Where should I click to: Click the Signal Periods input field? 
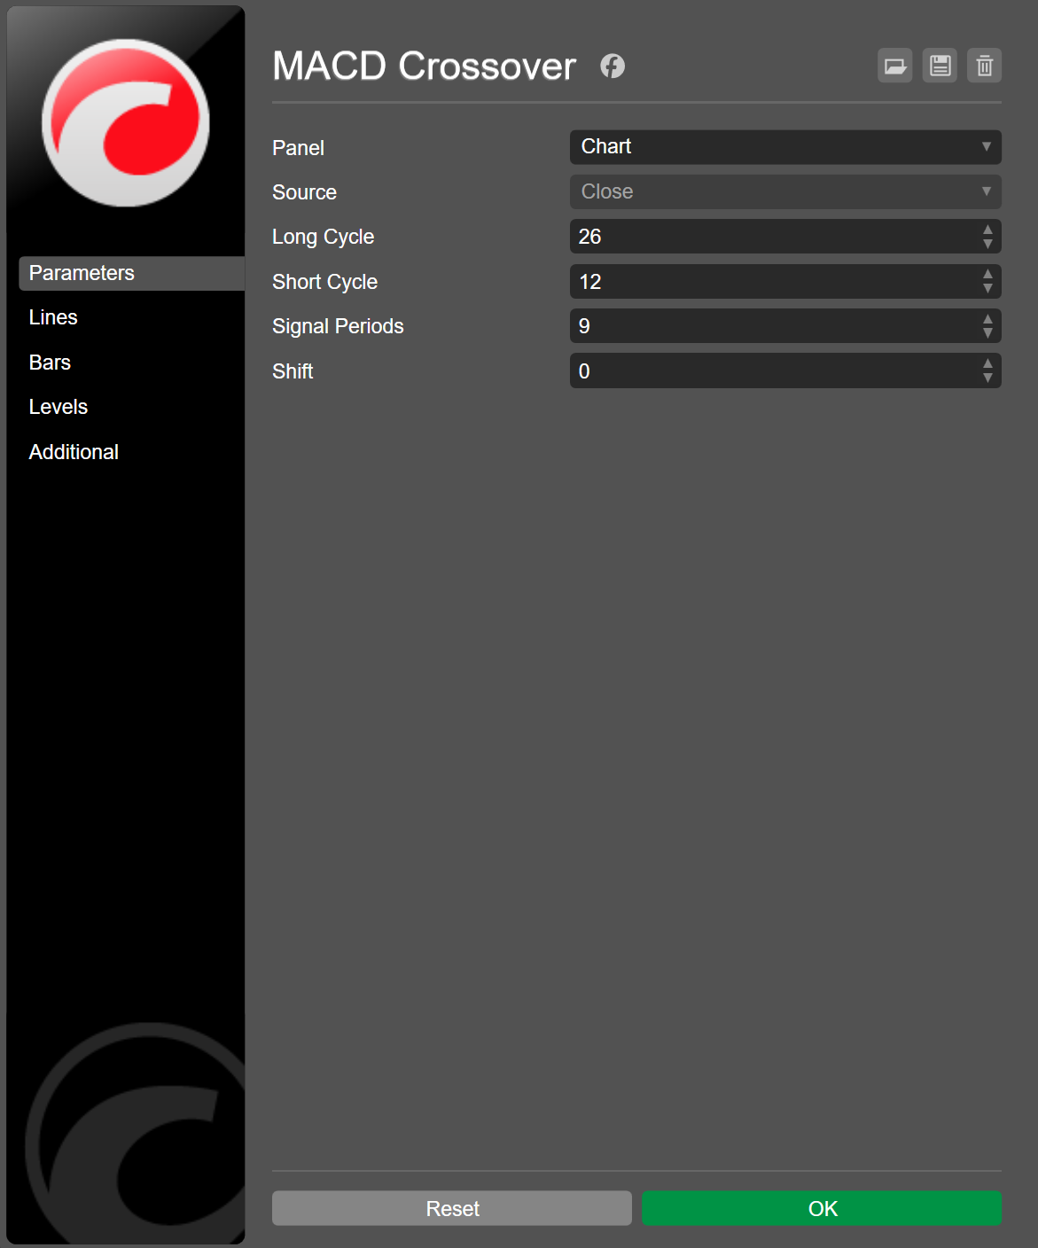[x=771, y=326]
